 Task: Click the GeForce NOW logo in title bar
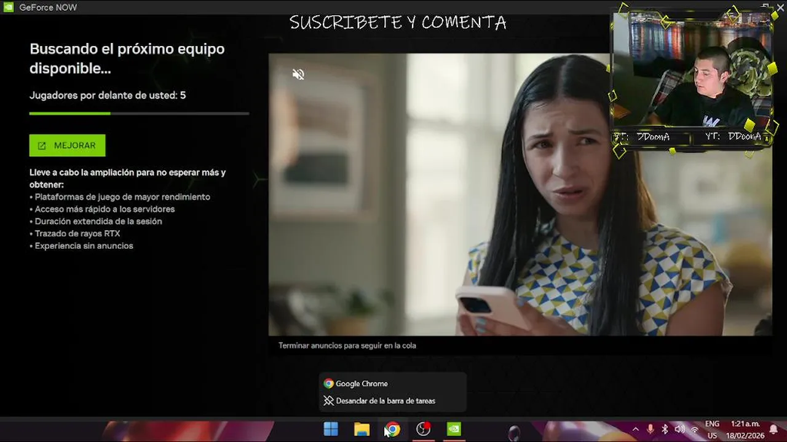8,7
